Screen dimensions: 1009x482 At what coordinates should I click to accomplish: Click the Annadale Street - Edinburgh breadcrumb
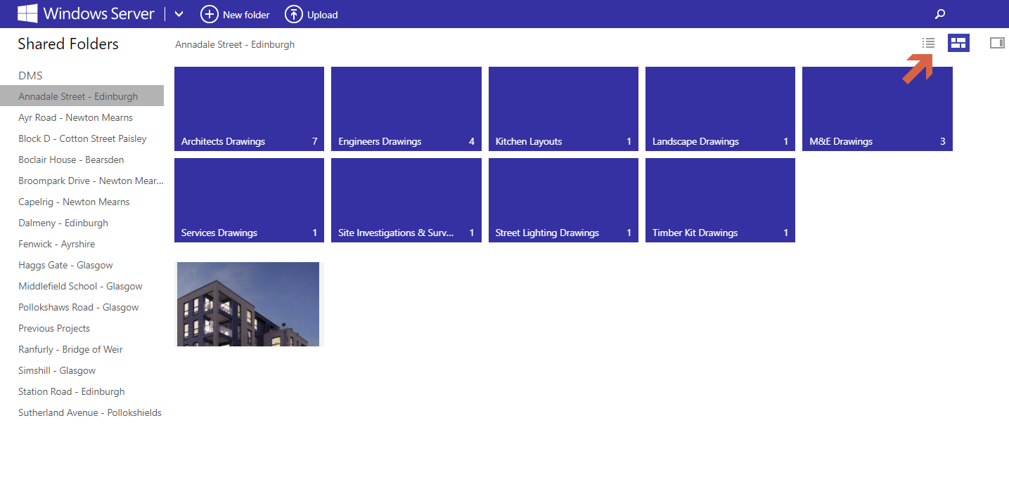tap(235, 44)
